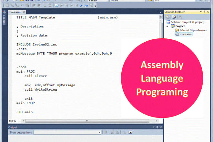Viewport: 213px width, 142px height.
Task: Uncomment the selected lines
Action: (x=50, y=5)
